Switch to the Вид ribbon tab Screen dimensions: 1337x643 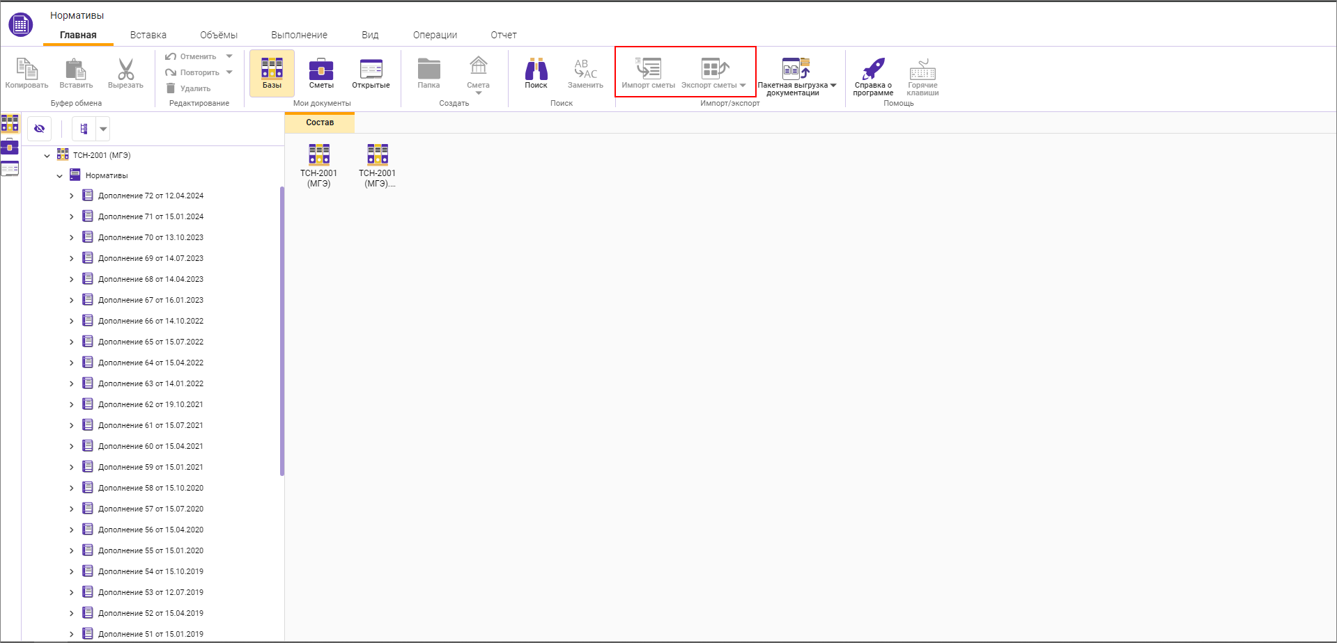[x=370, y=35]
